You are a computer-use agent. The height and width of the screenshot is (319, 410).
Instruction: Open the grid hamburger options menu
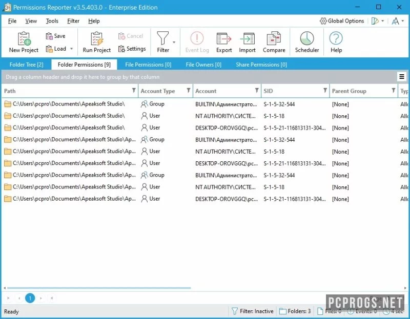point(402,77)
